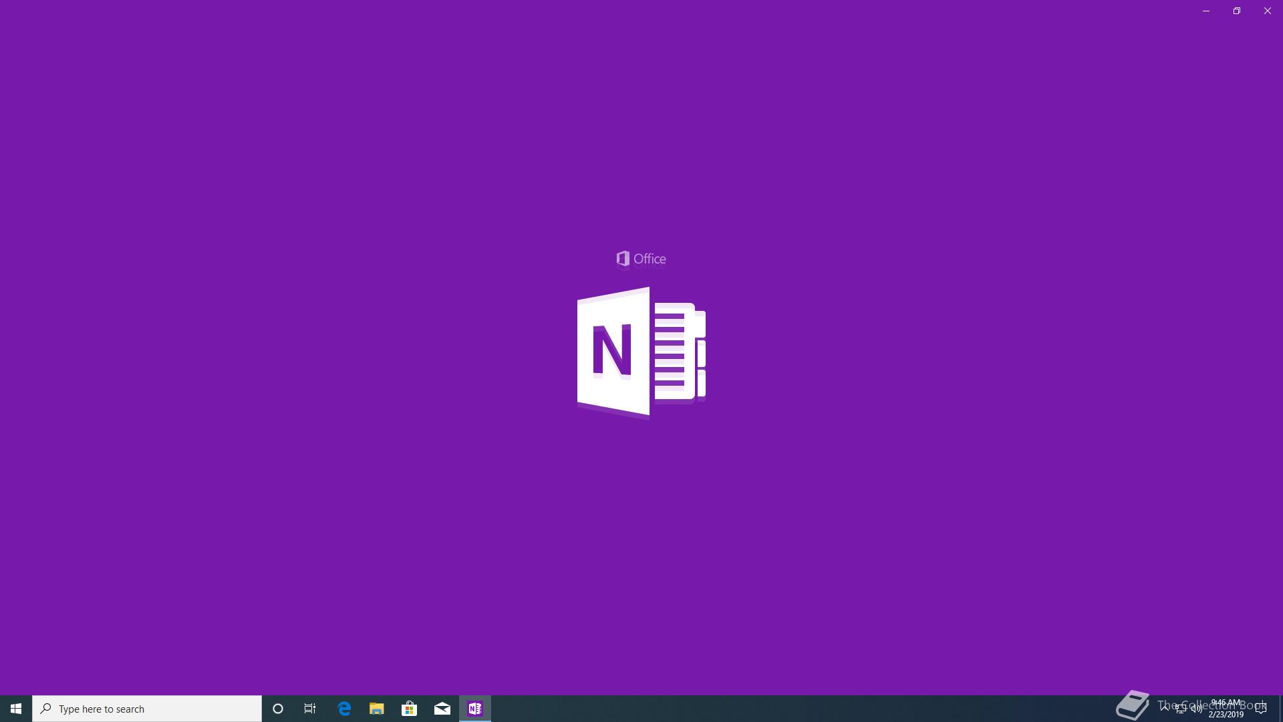The height and width of the screenshot is (722, 1283).
Task: Open the Action Center notifications icon
Action: coord(1261,709)
